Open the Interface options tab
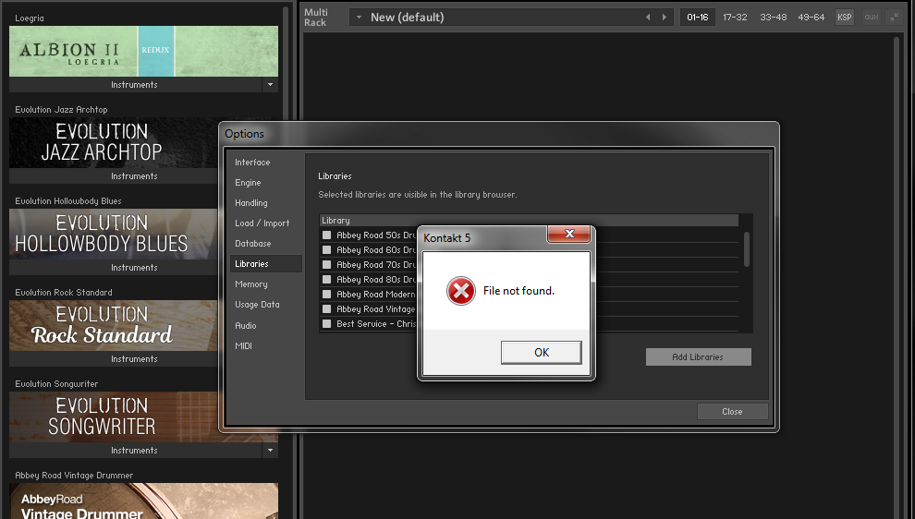 pyautogui.click(x=252, y=163)
